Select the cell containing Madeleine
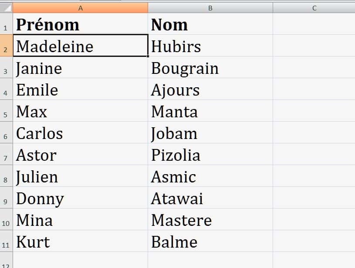Image resolution: width=355 pixels, height=268 pixels. (x=81, y=46)
